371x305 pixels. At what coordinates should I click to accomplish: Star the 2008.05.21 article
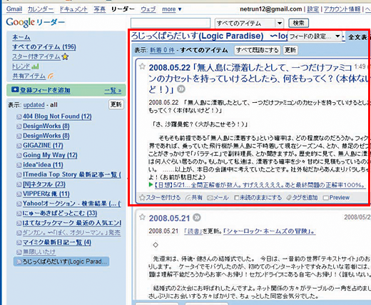click(142, 217)
